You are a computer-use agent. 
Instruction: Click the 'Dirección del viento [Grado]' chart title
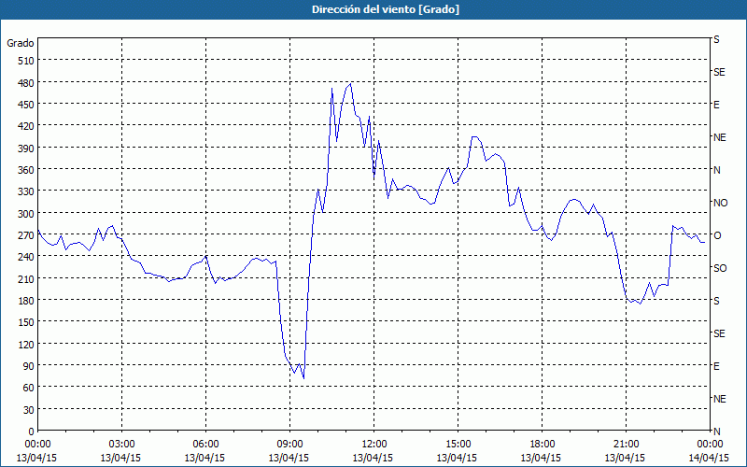pyautogui.click(x=386, y=9)
